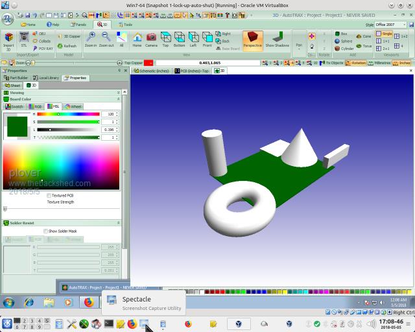
Task: Expand the Viewing section
Action: 118,93
